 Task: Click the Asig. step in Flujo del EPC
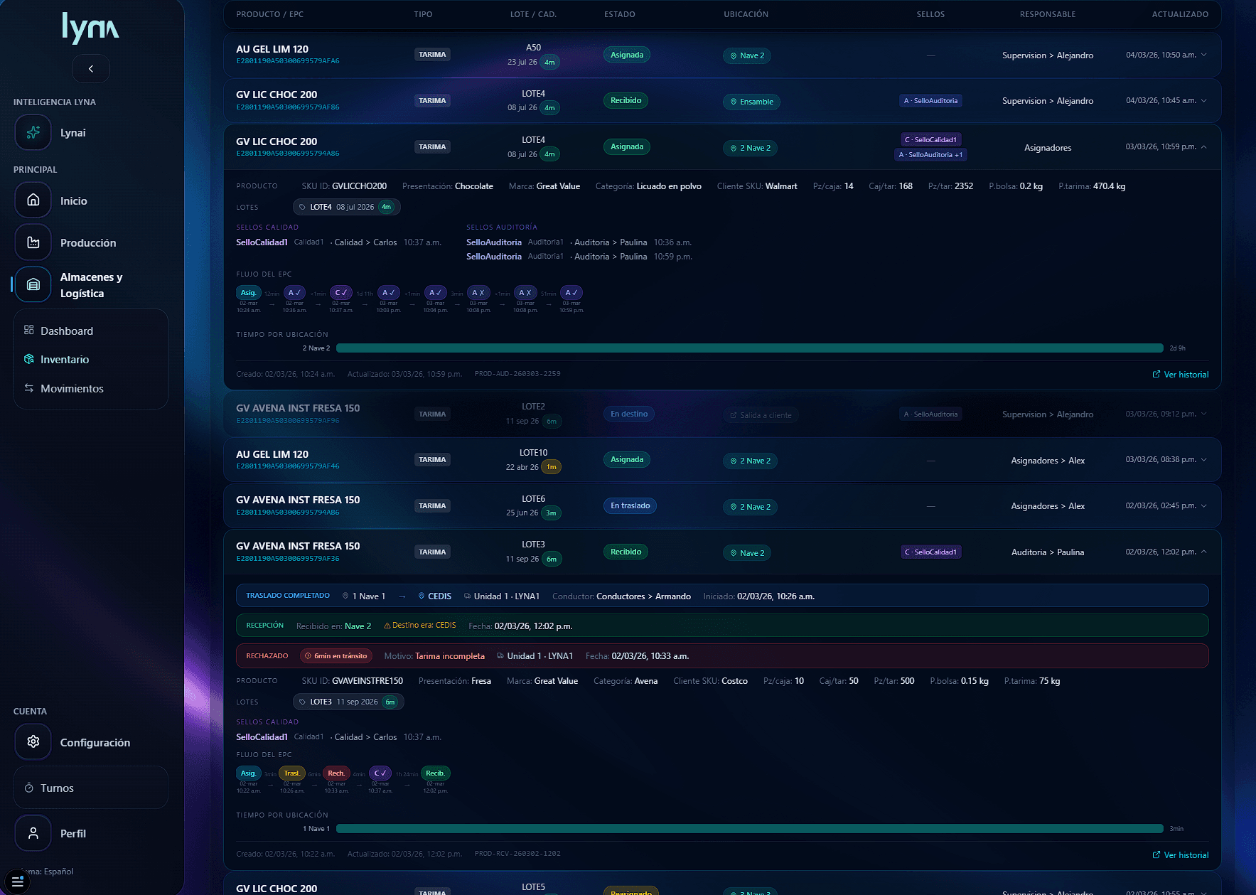tap(248, 293)
